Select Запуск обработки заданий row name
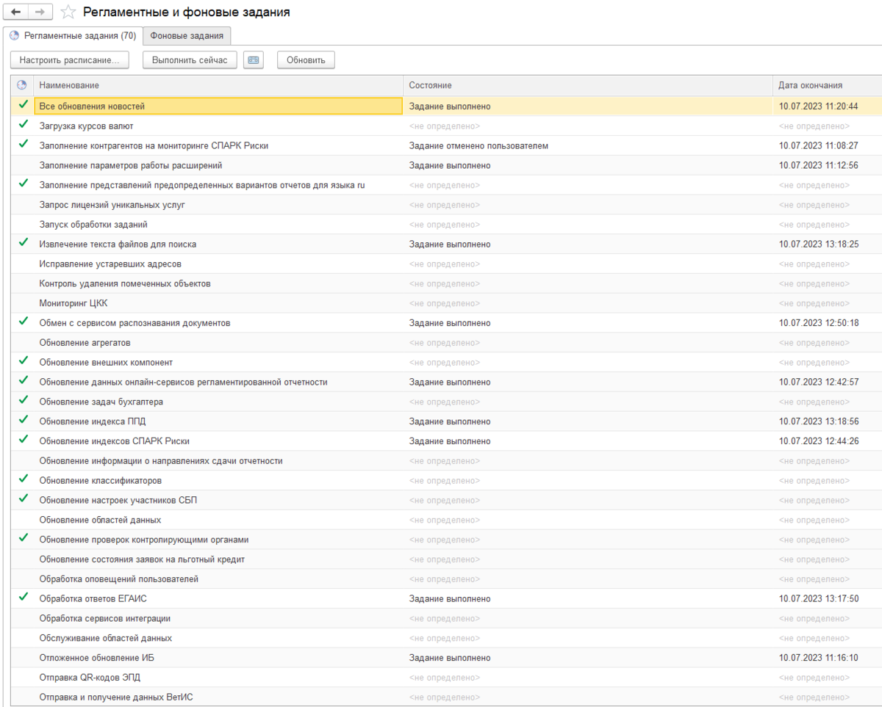The width and height of the screenshot is (882, 707). 93,225
